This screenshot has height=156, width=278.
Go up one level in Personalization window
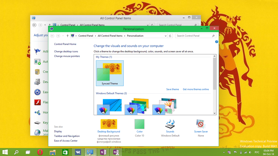(68, 36)
